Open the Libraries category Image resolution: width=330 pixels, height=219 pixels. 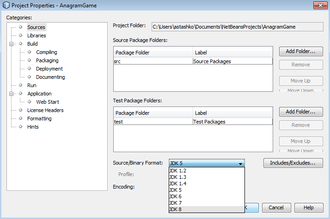point(37,36)
